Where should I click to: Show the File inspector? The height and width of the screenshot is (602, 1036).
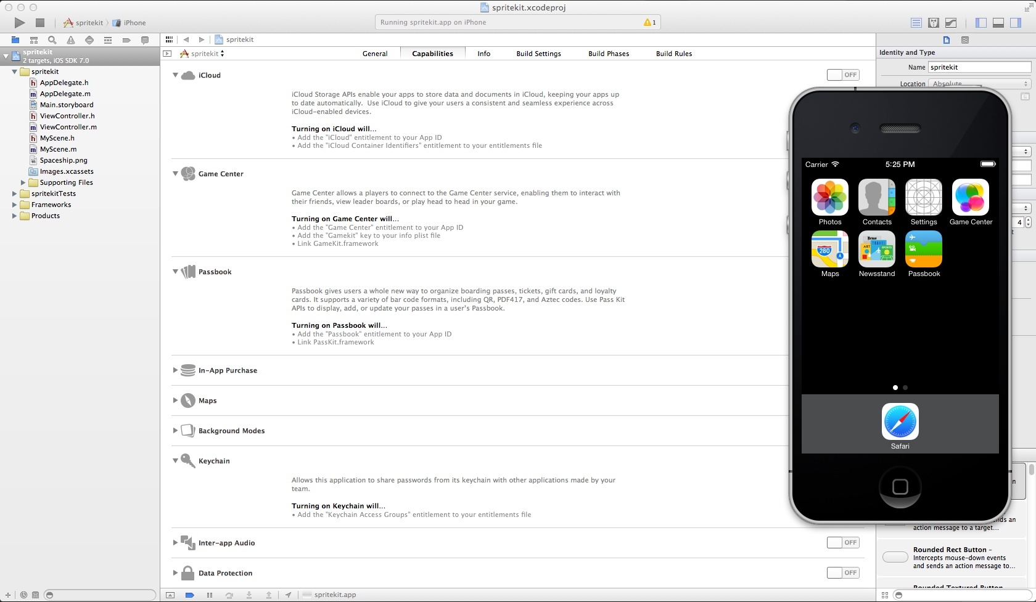[x=947, y=40]
